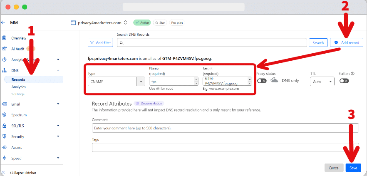Screen dimensions: 367x176
Task: Click the Pro plan badge
Action: coord(177,23)
